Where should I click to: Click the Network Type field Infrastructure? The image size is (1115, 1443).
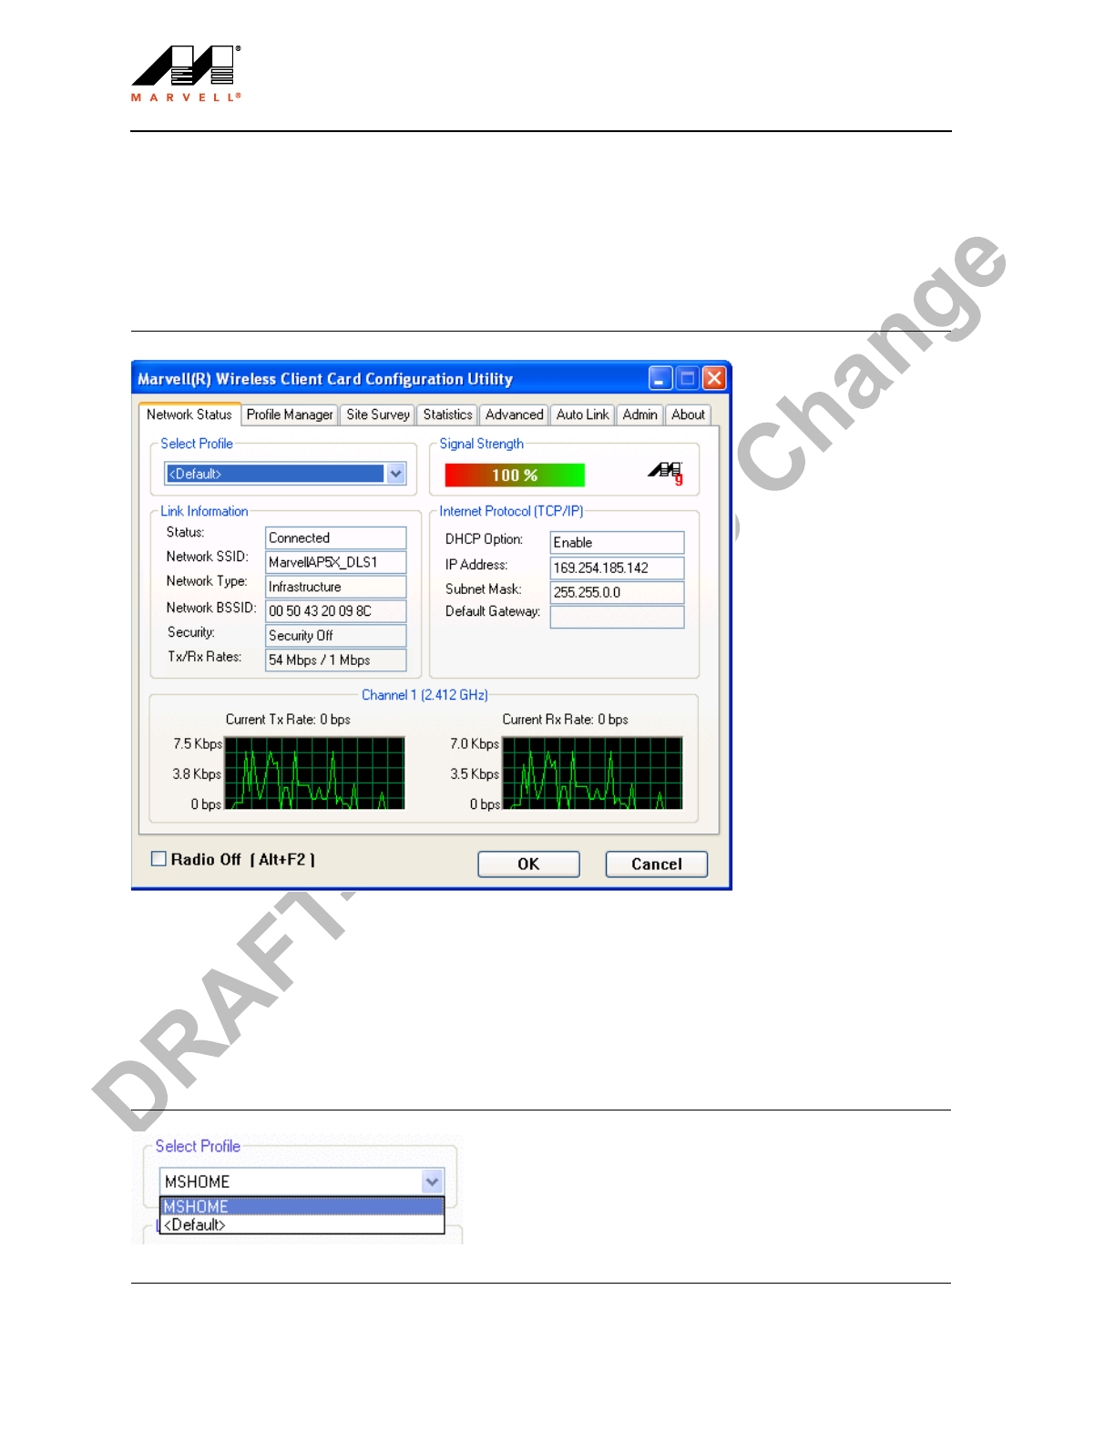tap(336, 587)
